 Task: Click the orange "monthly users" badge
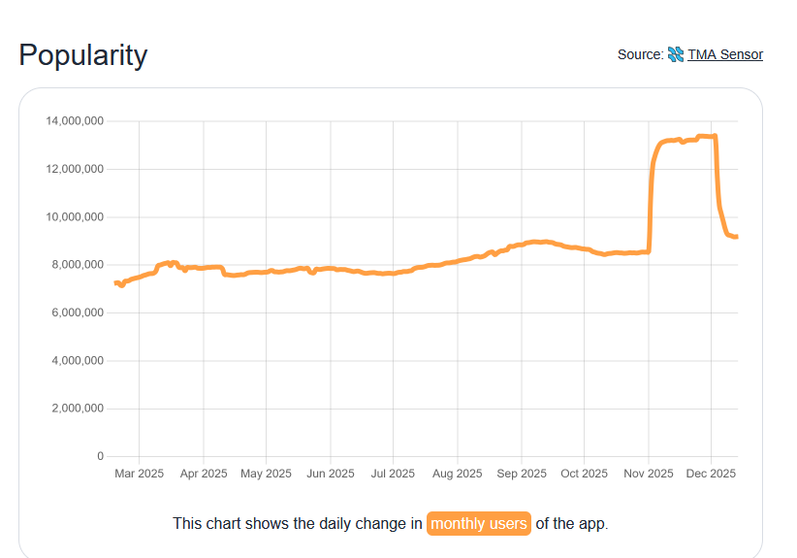click(x=479, y=523)
